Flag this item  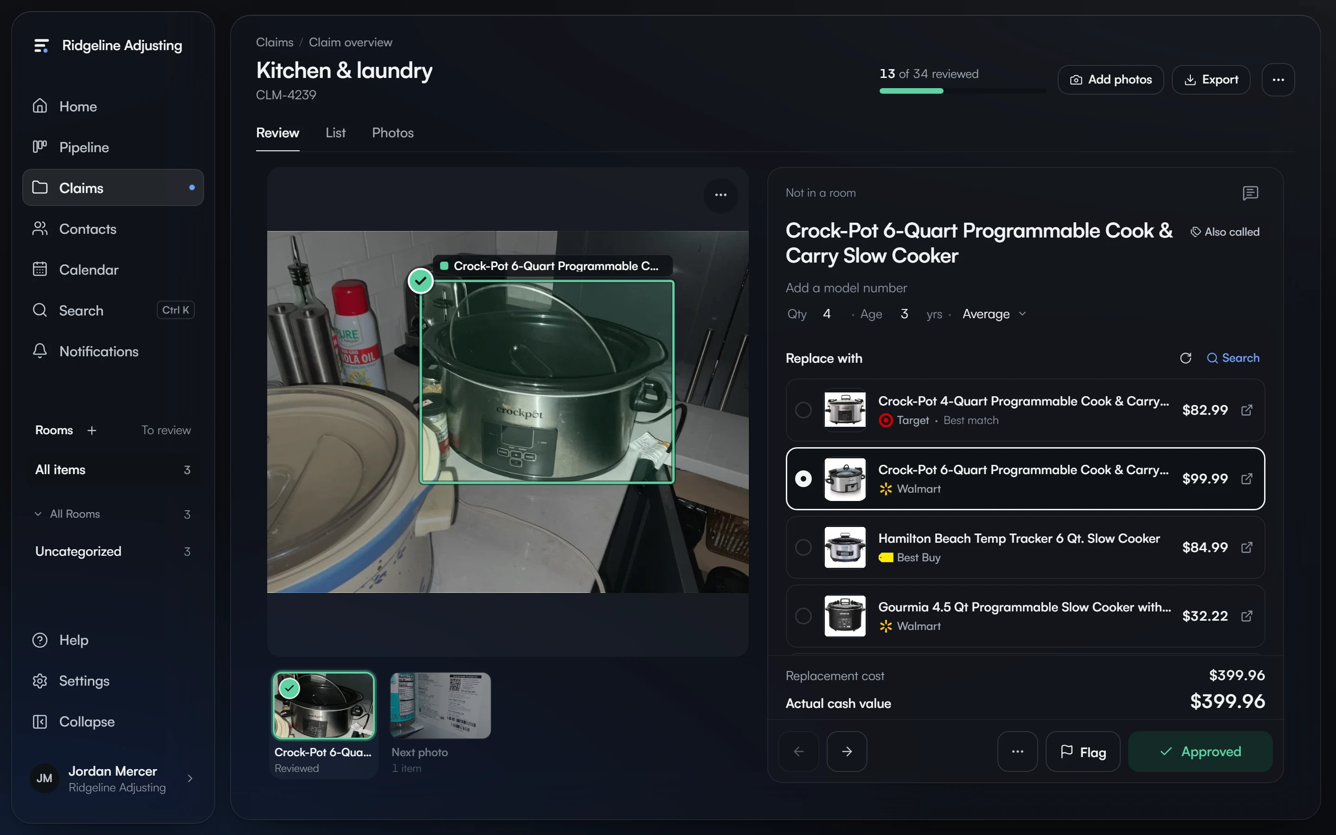[x=1083, y=751]
